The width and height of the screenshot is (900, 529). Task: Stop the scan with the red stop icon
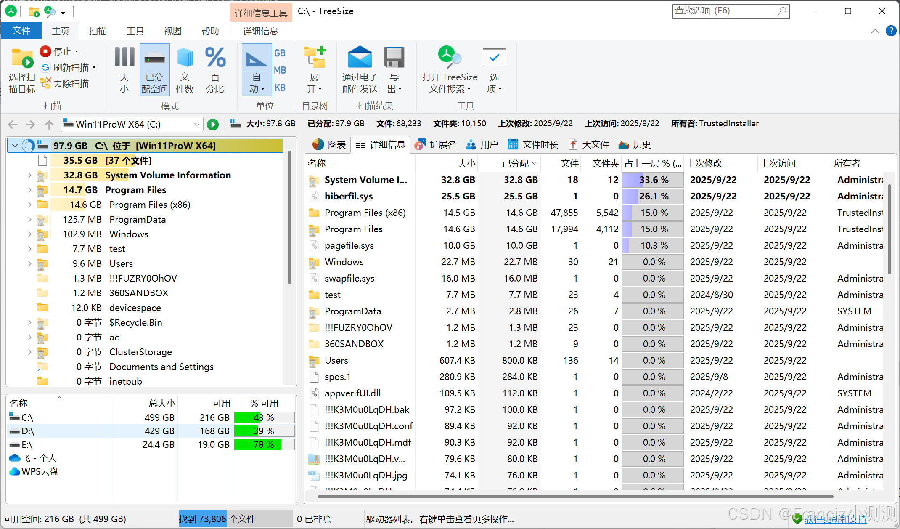pos(45,51)
